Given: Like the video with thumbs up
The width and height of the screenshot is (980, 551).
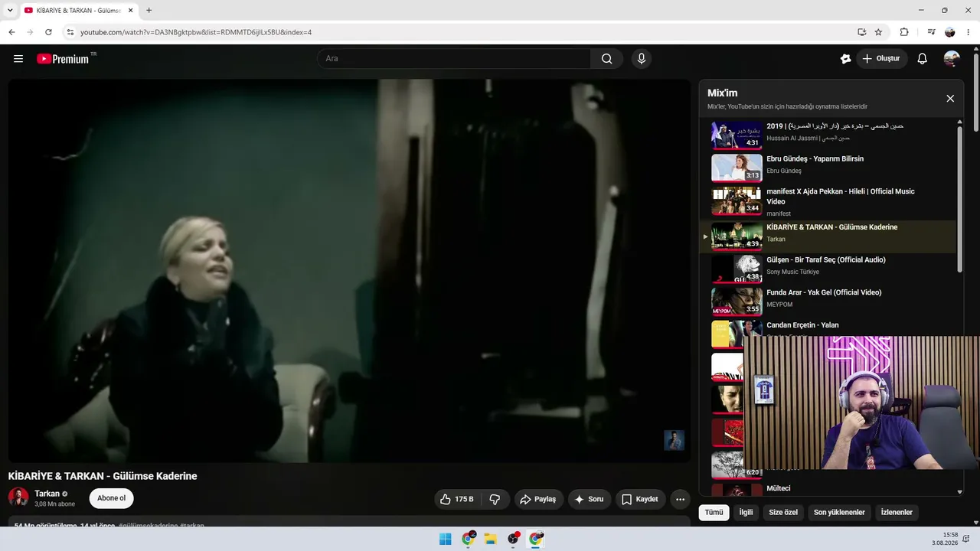Looking at the screenshot, I should click(457, 499).
